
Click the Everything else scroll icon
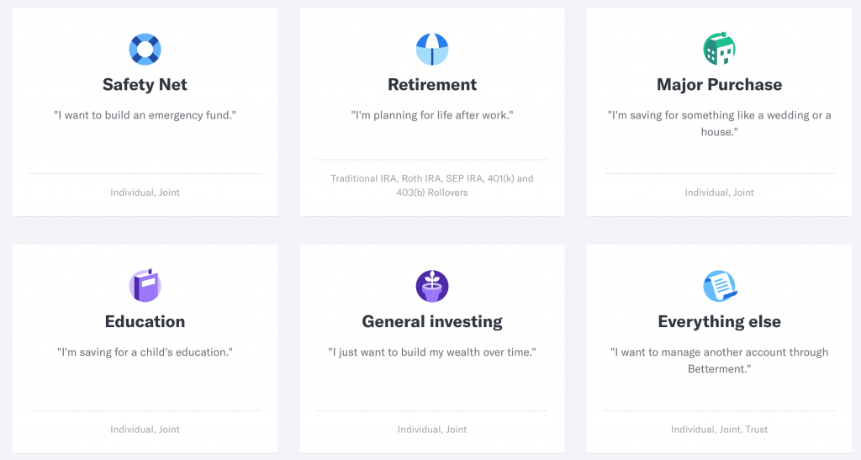(x=720, y=286)
